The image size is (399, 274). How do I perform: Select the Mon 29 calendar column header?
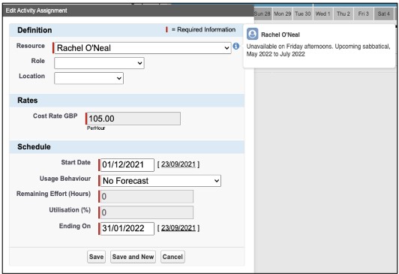283,14
